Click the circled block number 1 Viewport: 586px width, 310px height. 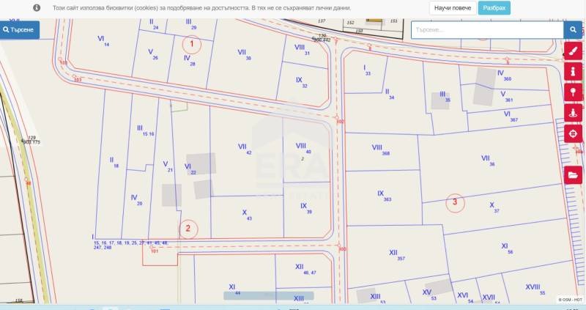pos(192,44)
